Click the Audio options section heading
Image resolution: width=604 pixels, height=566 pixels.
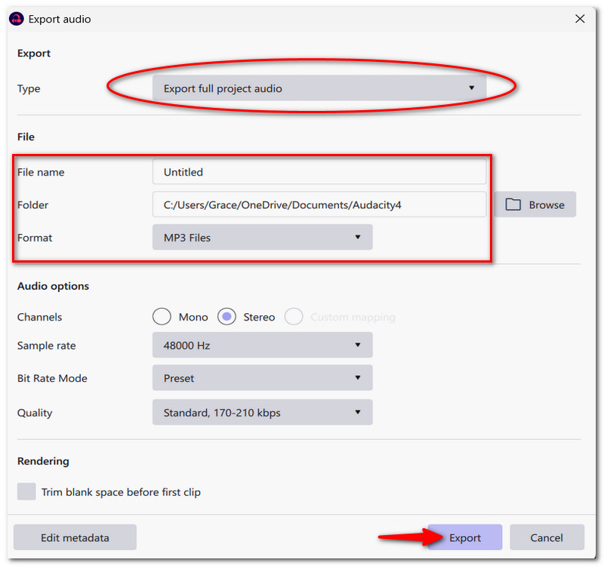point(53,286)
